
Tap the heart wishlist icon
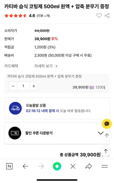point(99,16)
